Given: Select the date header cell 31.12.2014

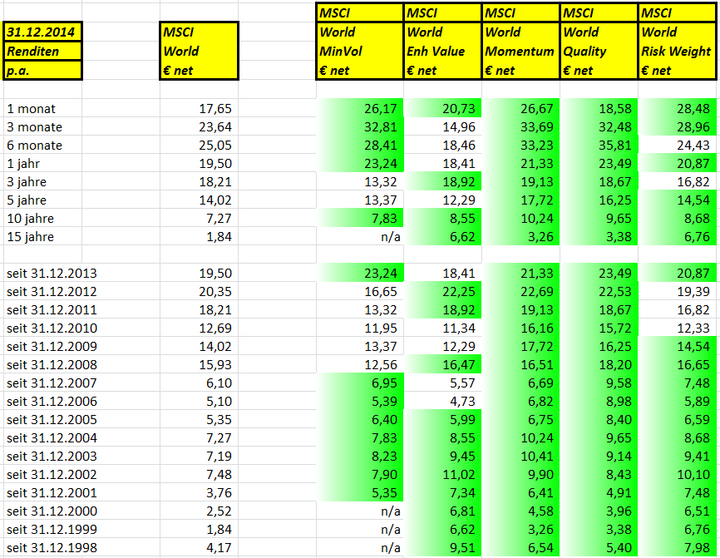Looking at the screenshot, I should click(42, 32).
